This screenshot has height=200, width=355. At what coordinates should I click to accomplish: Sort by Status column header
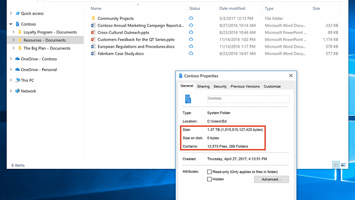pos(195,8)
